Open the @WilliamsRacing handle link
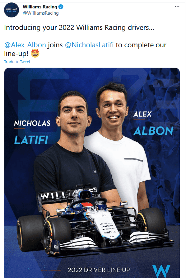186x278 pixels. pyautogui.click(x=41, y=13)
